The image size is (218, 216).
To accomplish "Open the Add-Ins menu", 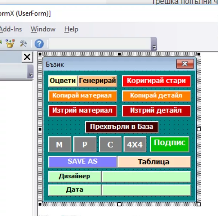I will pyautogui.click(x=11, y=29).
